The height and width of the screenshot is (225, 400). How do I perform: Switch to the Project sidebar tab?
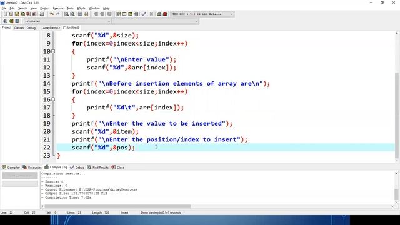pos(6,27)
